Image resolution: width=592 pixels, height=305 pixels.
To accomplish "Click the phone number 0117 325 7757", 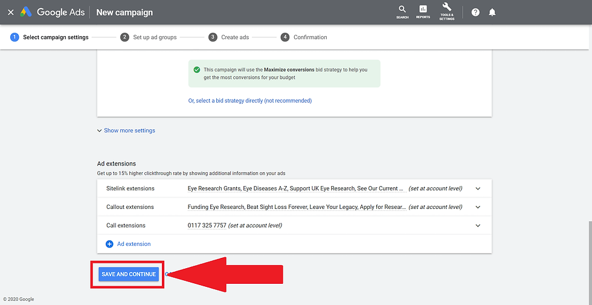I will point(207,225).
